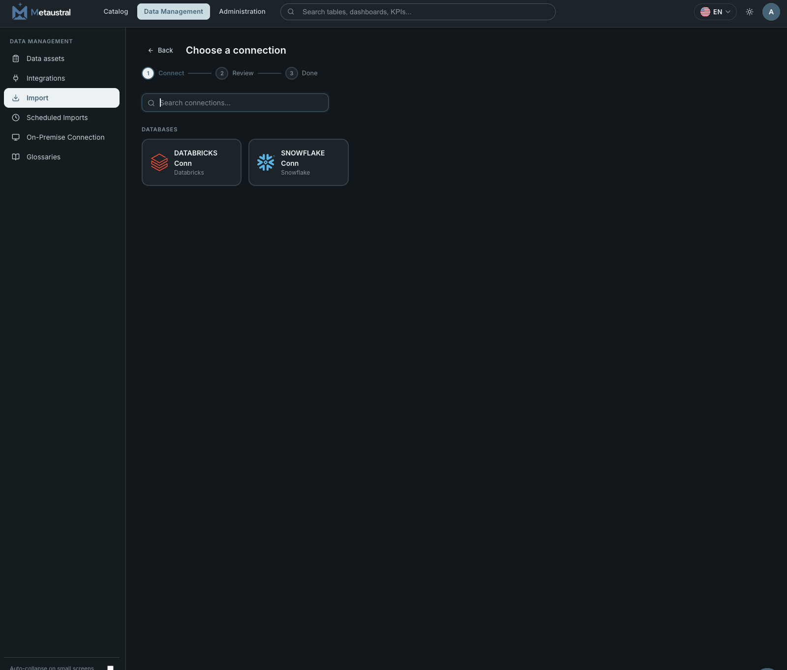Toggle the light theme sun icon

750,12
